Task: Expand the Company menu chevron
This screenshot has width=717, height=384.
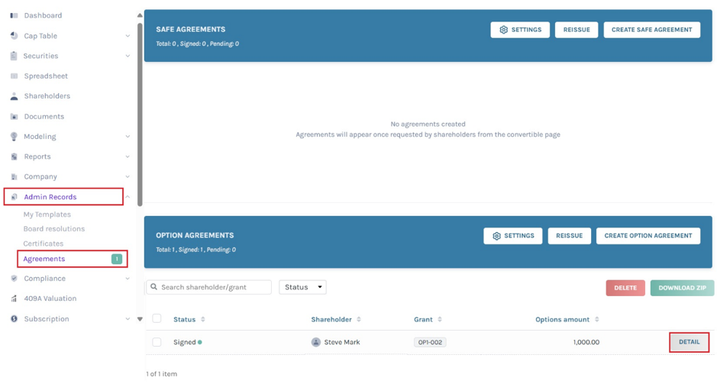Action: (128, 176)
